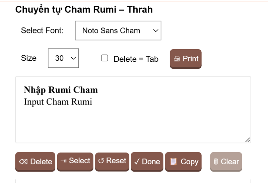Click the backspace icon on Delete button

23,162
